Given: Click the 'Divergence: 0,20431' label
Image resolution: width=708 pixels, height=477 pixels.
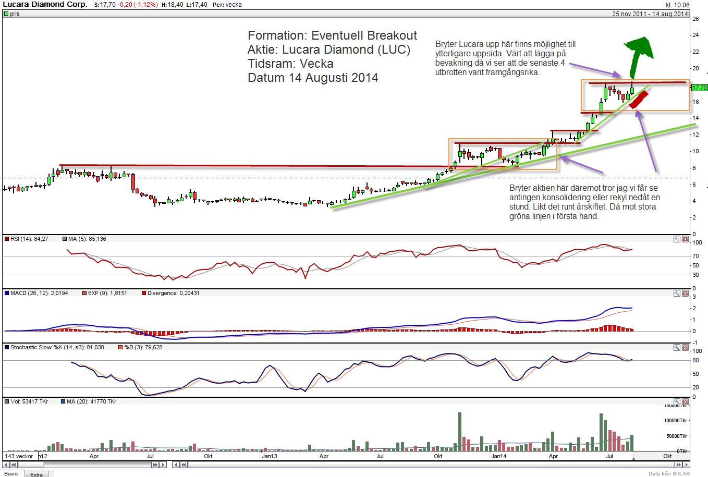Looking at the screenshot, I should pos(174,293).
